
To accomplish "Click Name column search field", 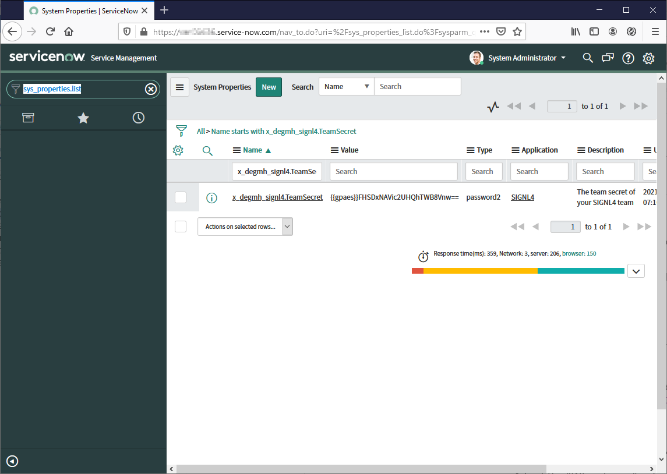I will (277, 171).
